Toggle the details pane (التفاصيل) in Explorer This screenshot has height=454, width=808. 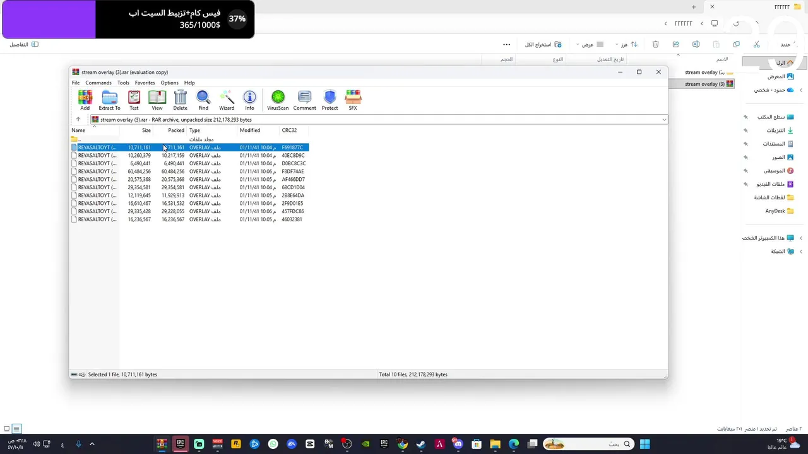pyautogui.click(x=24, y=44)
